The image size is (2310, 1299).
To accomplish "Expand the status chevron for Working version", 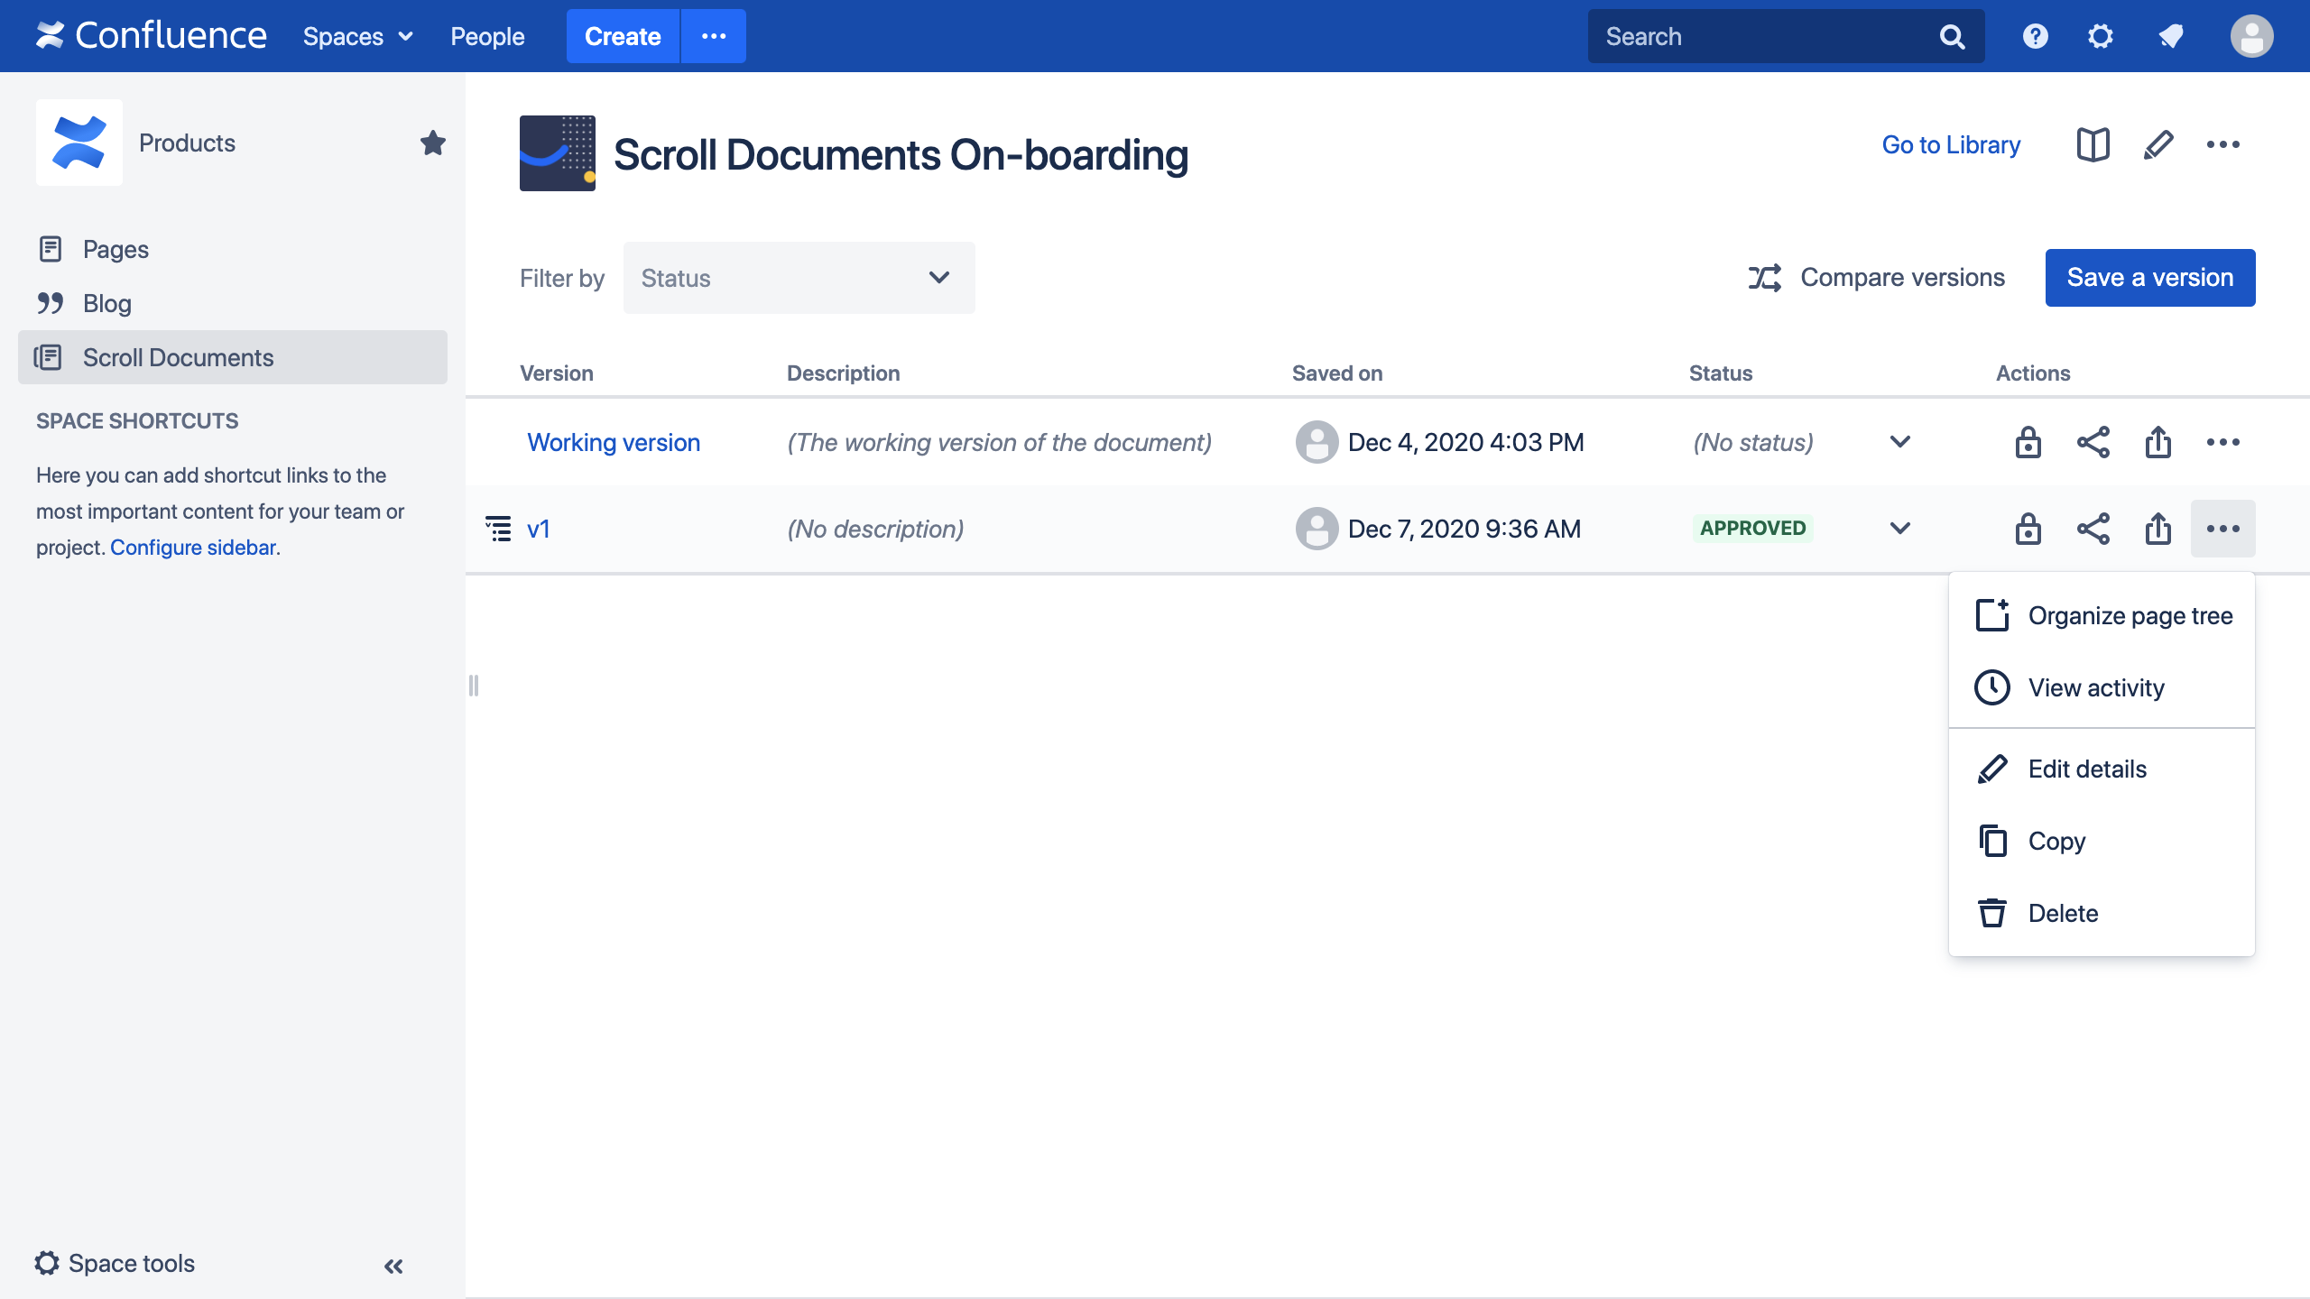I will [x=1899, y=442].
